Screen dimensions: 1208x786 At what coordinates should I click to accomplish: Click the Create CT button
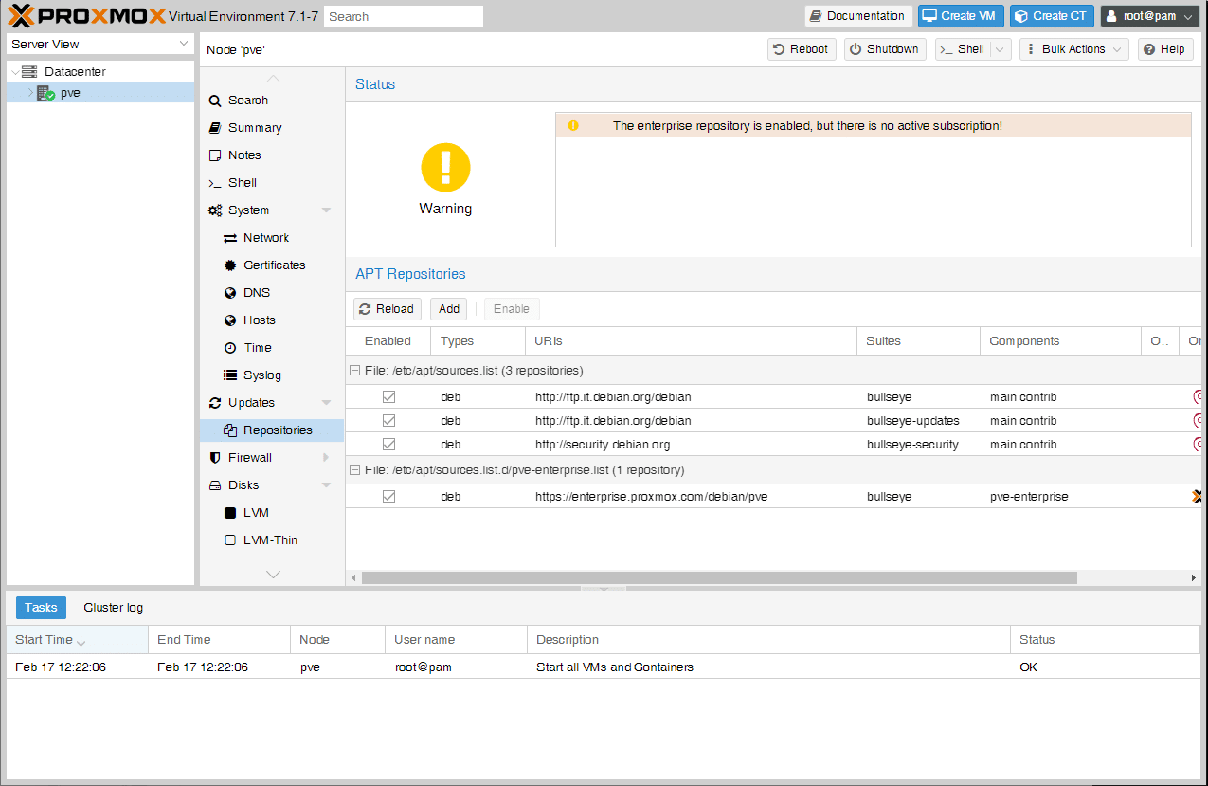click(1052, 16)
